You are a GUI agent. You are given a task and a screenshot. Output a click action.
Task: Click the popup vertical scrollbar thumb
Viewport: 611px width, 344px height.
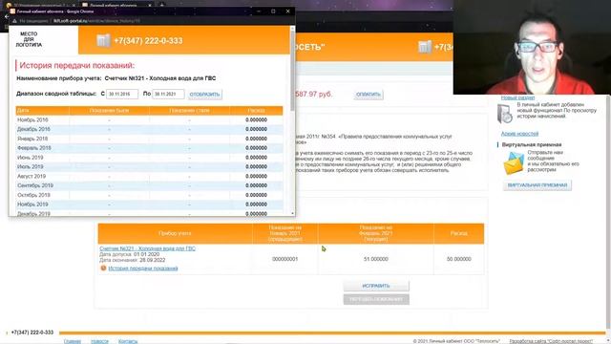coord(292,70)
